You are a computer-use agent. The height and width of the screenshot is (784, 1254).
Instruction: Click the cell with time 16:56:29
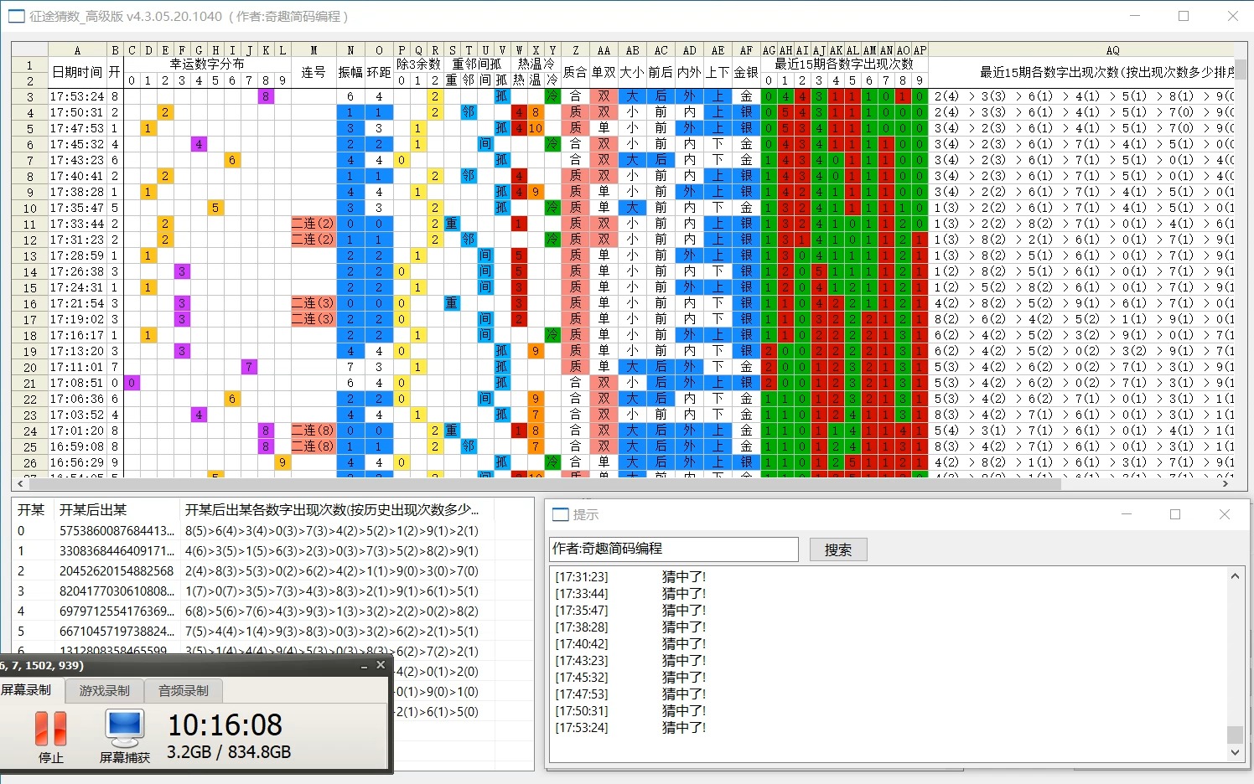click(x=77, y=462)
